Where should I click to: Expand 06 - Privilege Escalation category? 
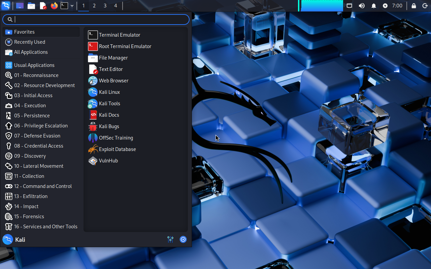coord(41,126)
